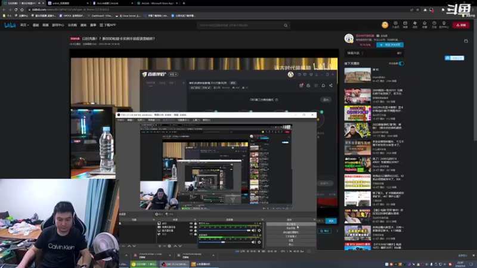Toggle eye visibility of third OBS source
The width and height of the screenshot is (477, 268).
pos(191,230)
